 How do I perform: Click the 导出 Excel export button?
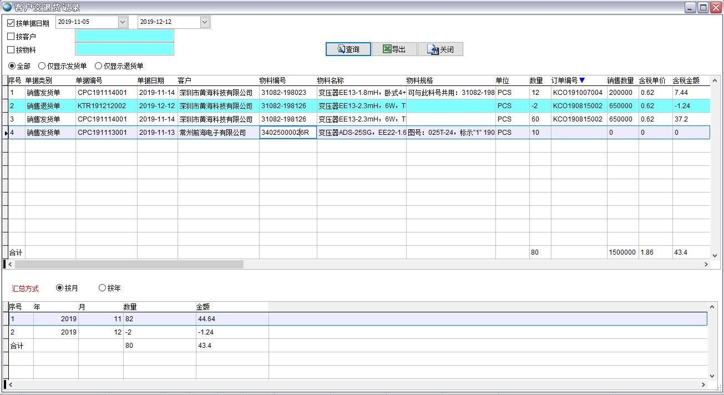click(x=394, y=49)
